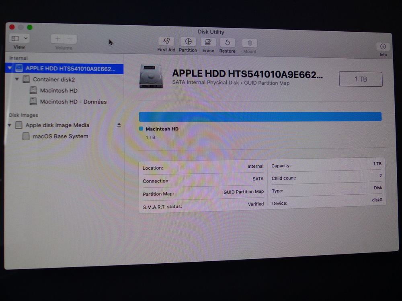Select Apple disk image Media row
402x301 pixels.
57,125
